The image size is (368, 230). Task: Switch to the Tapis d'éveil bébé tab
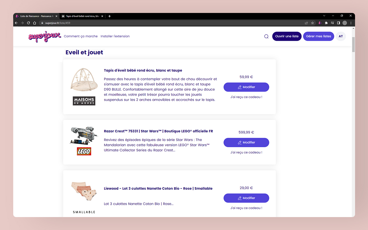pos(82,16)
